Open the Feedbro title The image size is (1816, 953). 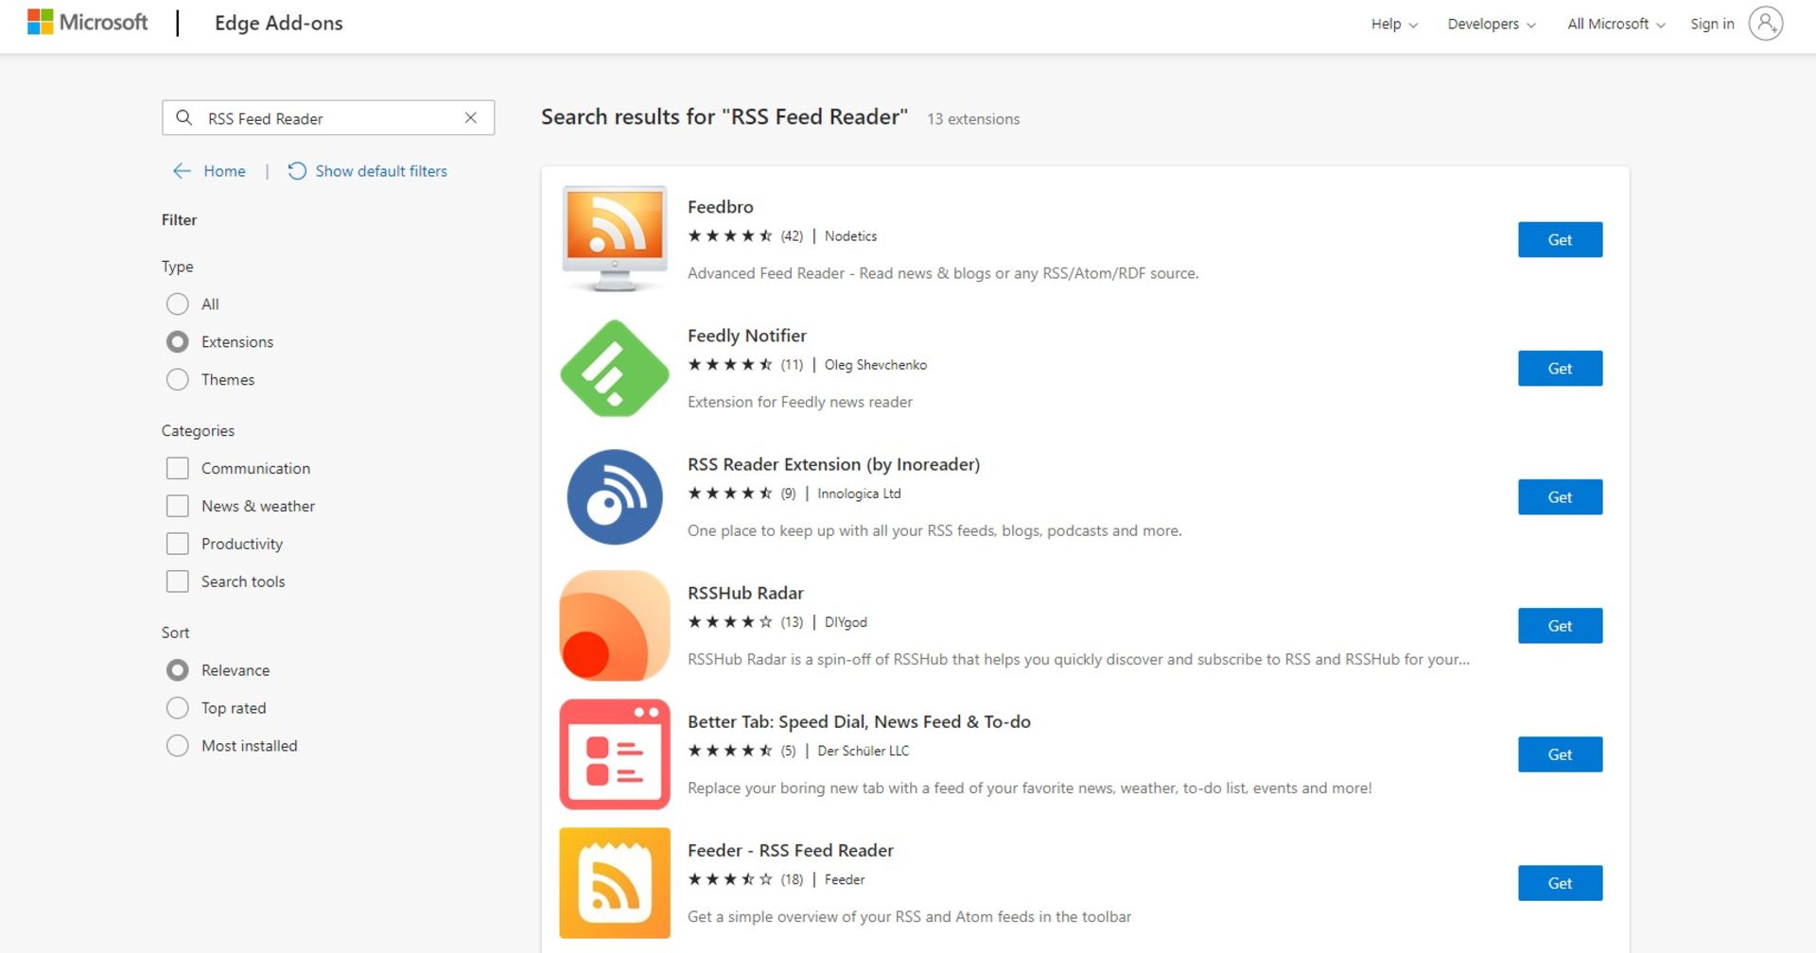tap(720, 206)
